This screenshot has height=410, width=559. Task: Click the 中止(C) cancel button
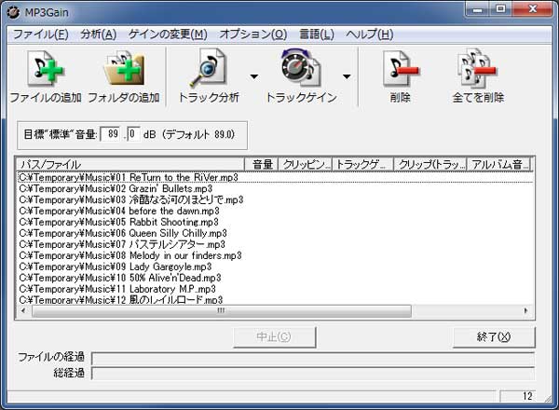tap(274, 336)
